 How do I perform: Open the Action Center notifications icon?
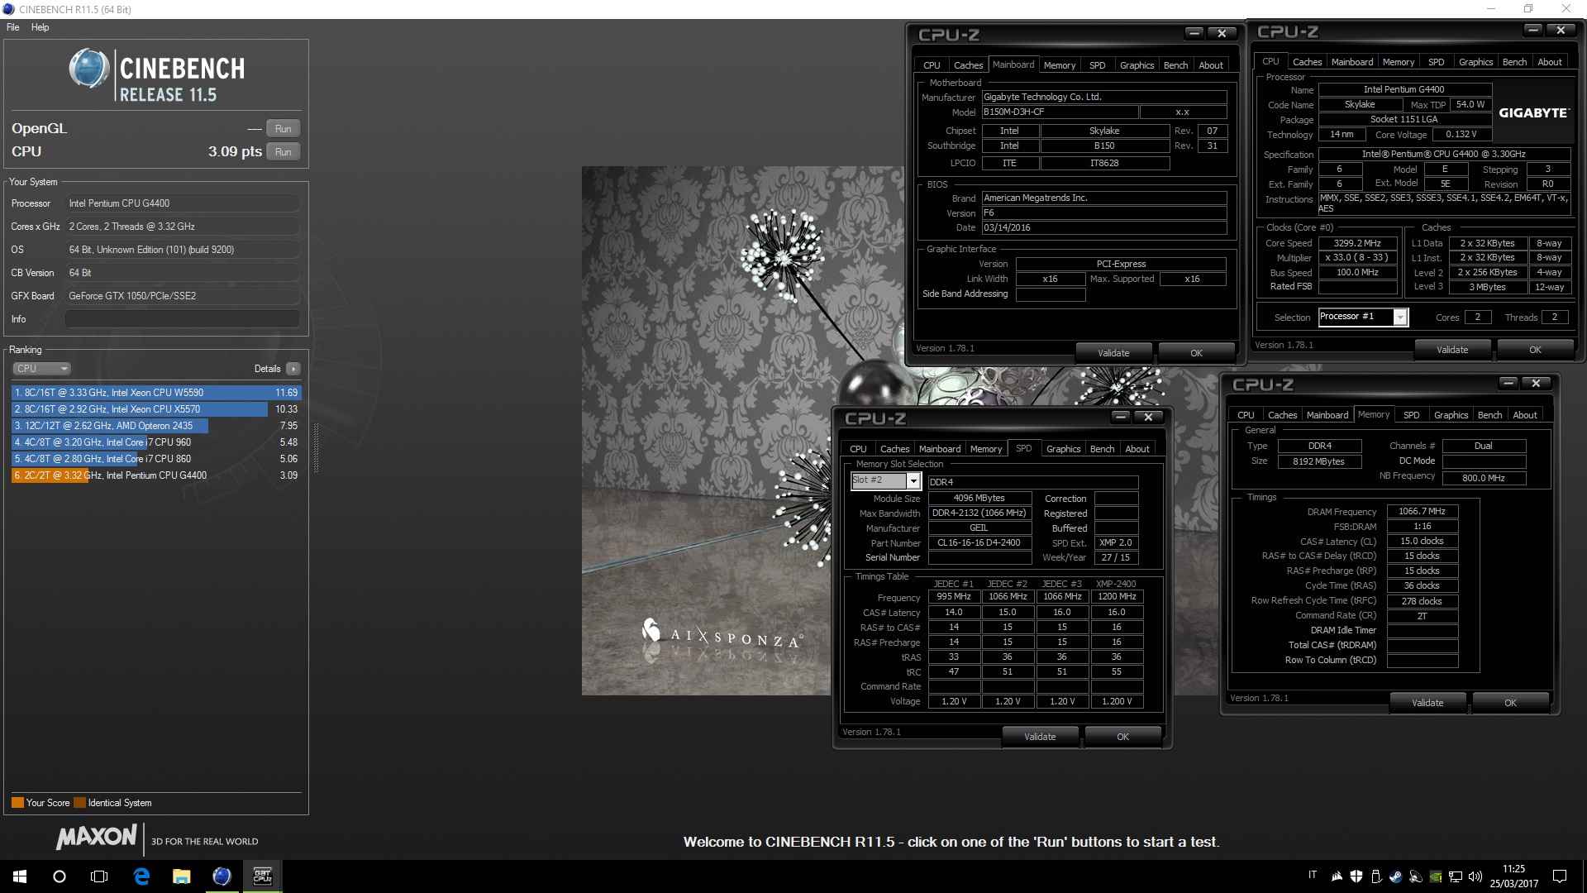click(x=1560, y=876)
